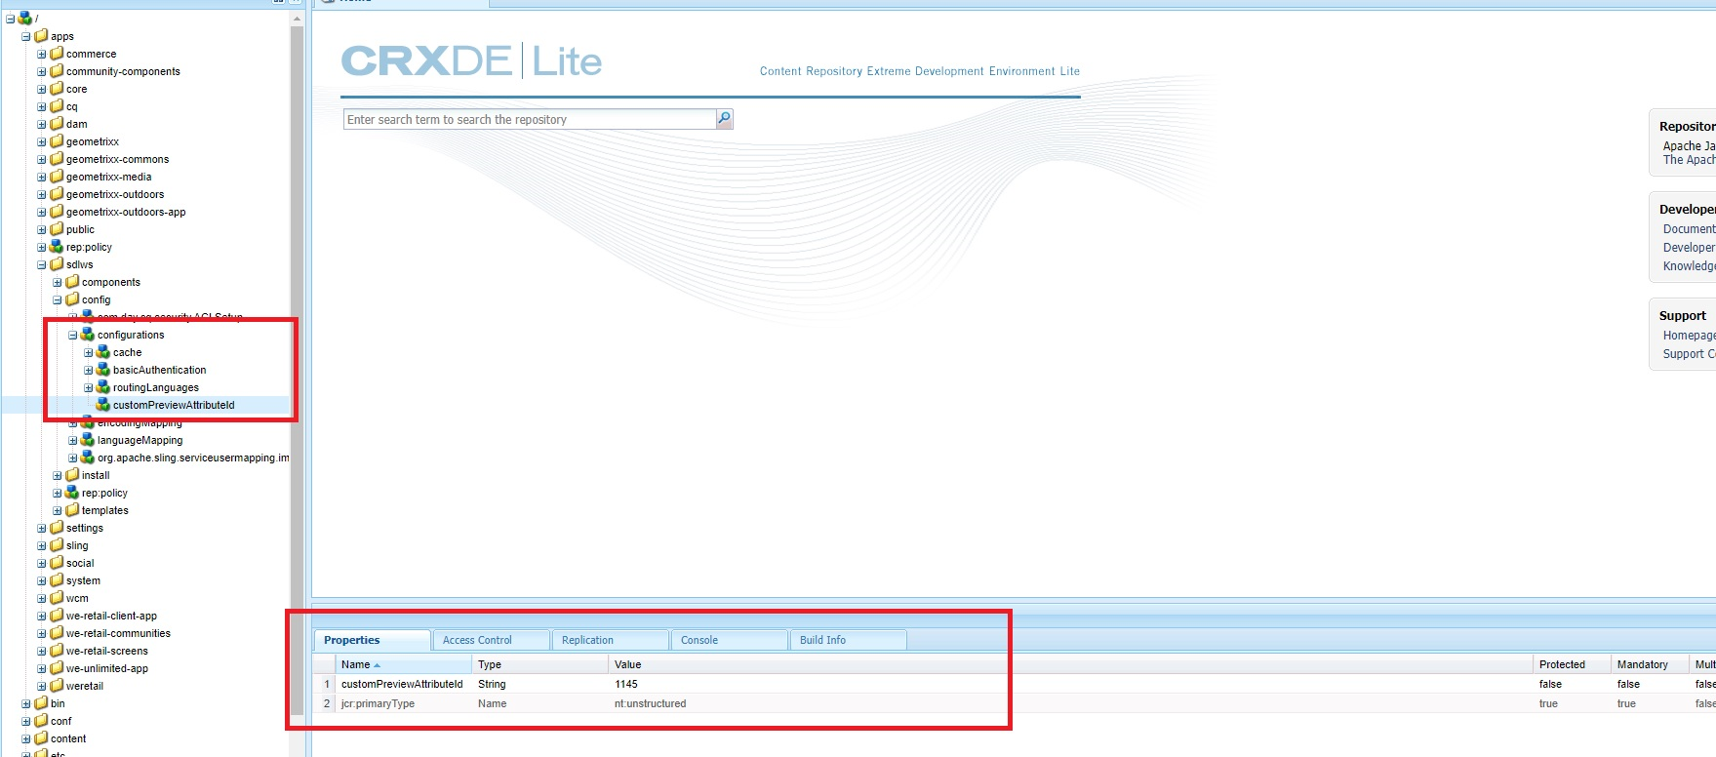Viewport: 1716px width, 757px height.
Task: Click the wcm folder icon
Action: pos(57,598)
